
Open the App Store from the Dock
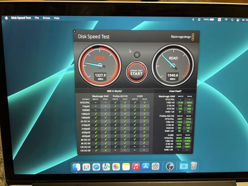pos(146,166)
